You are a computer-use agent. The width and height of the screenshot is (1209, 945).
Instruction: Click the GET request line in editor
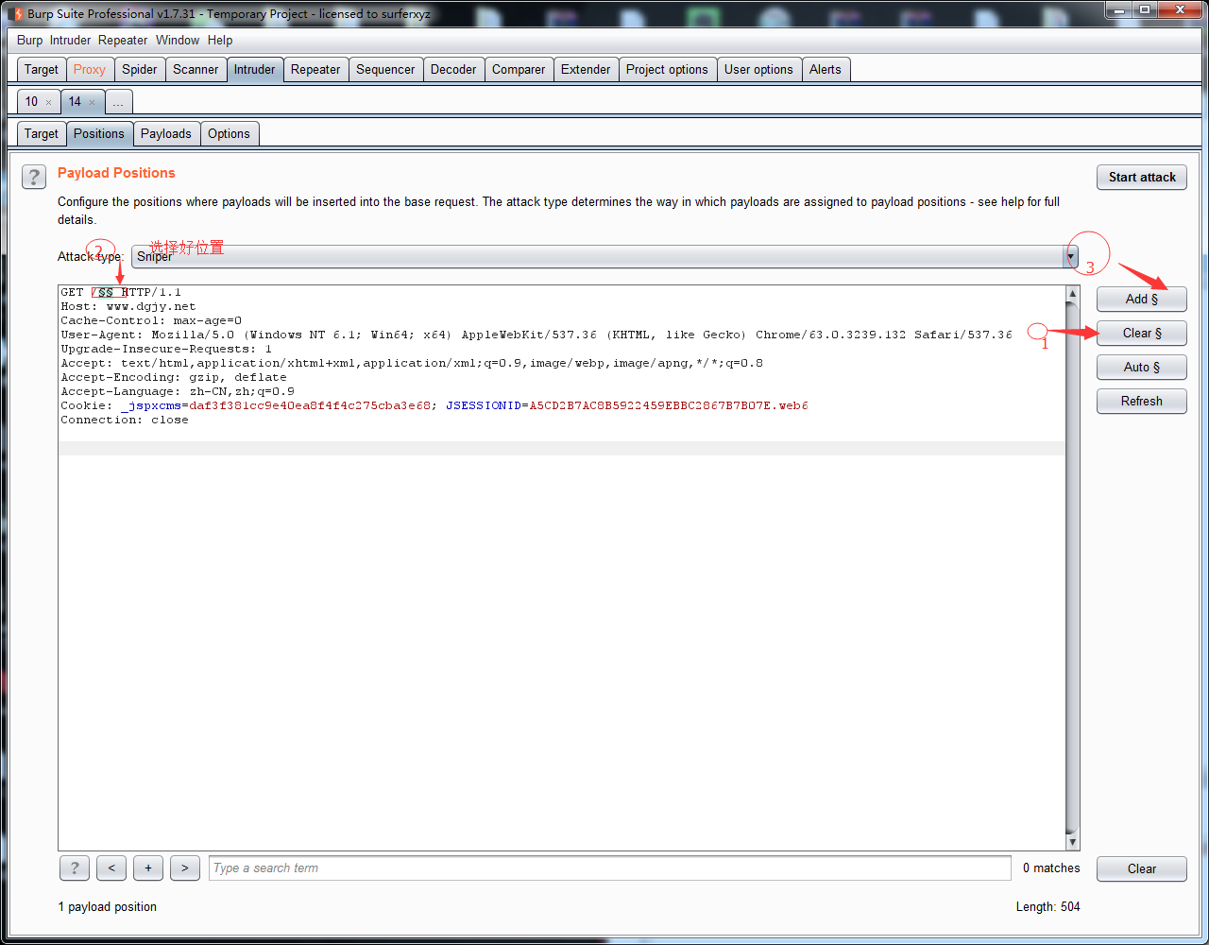click(121, 292)
